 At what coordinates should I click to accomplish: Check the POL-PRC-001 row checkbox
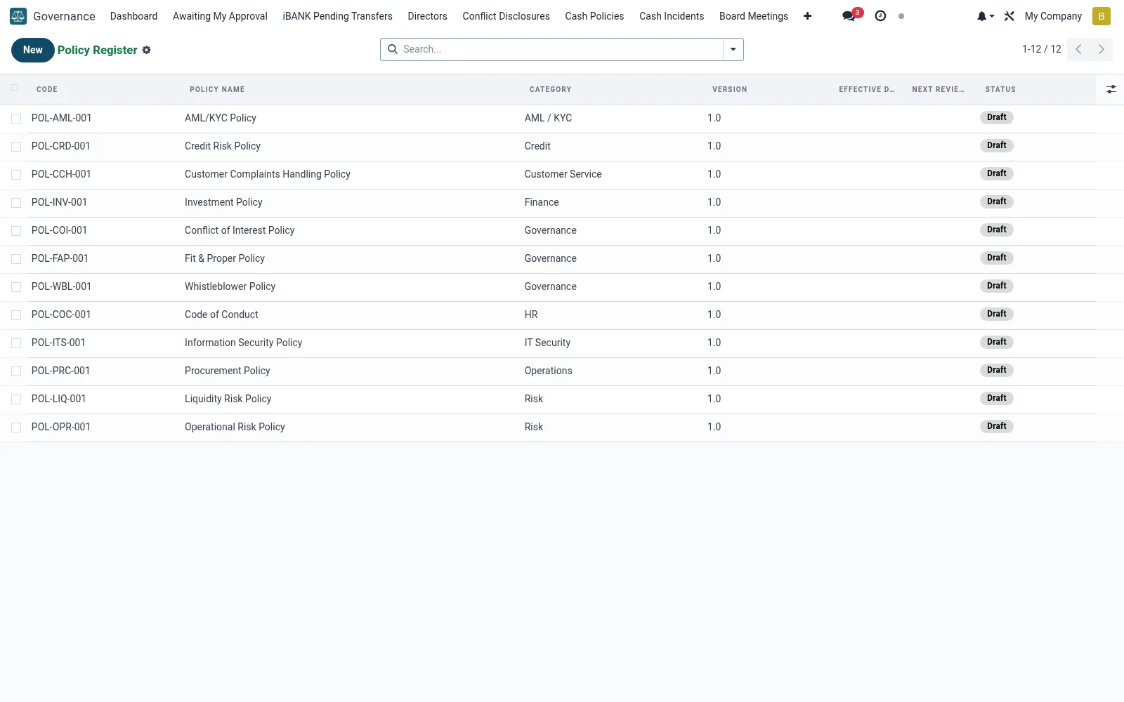point(16,371)
